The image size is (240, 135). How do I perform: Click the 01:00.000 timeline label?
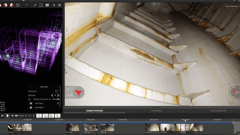click(28, 120)
